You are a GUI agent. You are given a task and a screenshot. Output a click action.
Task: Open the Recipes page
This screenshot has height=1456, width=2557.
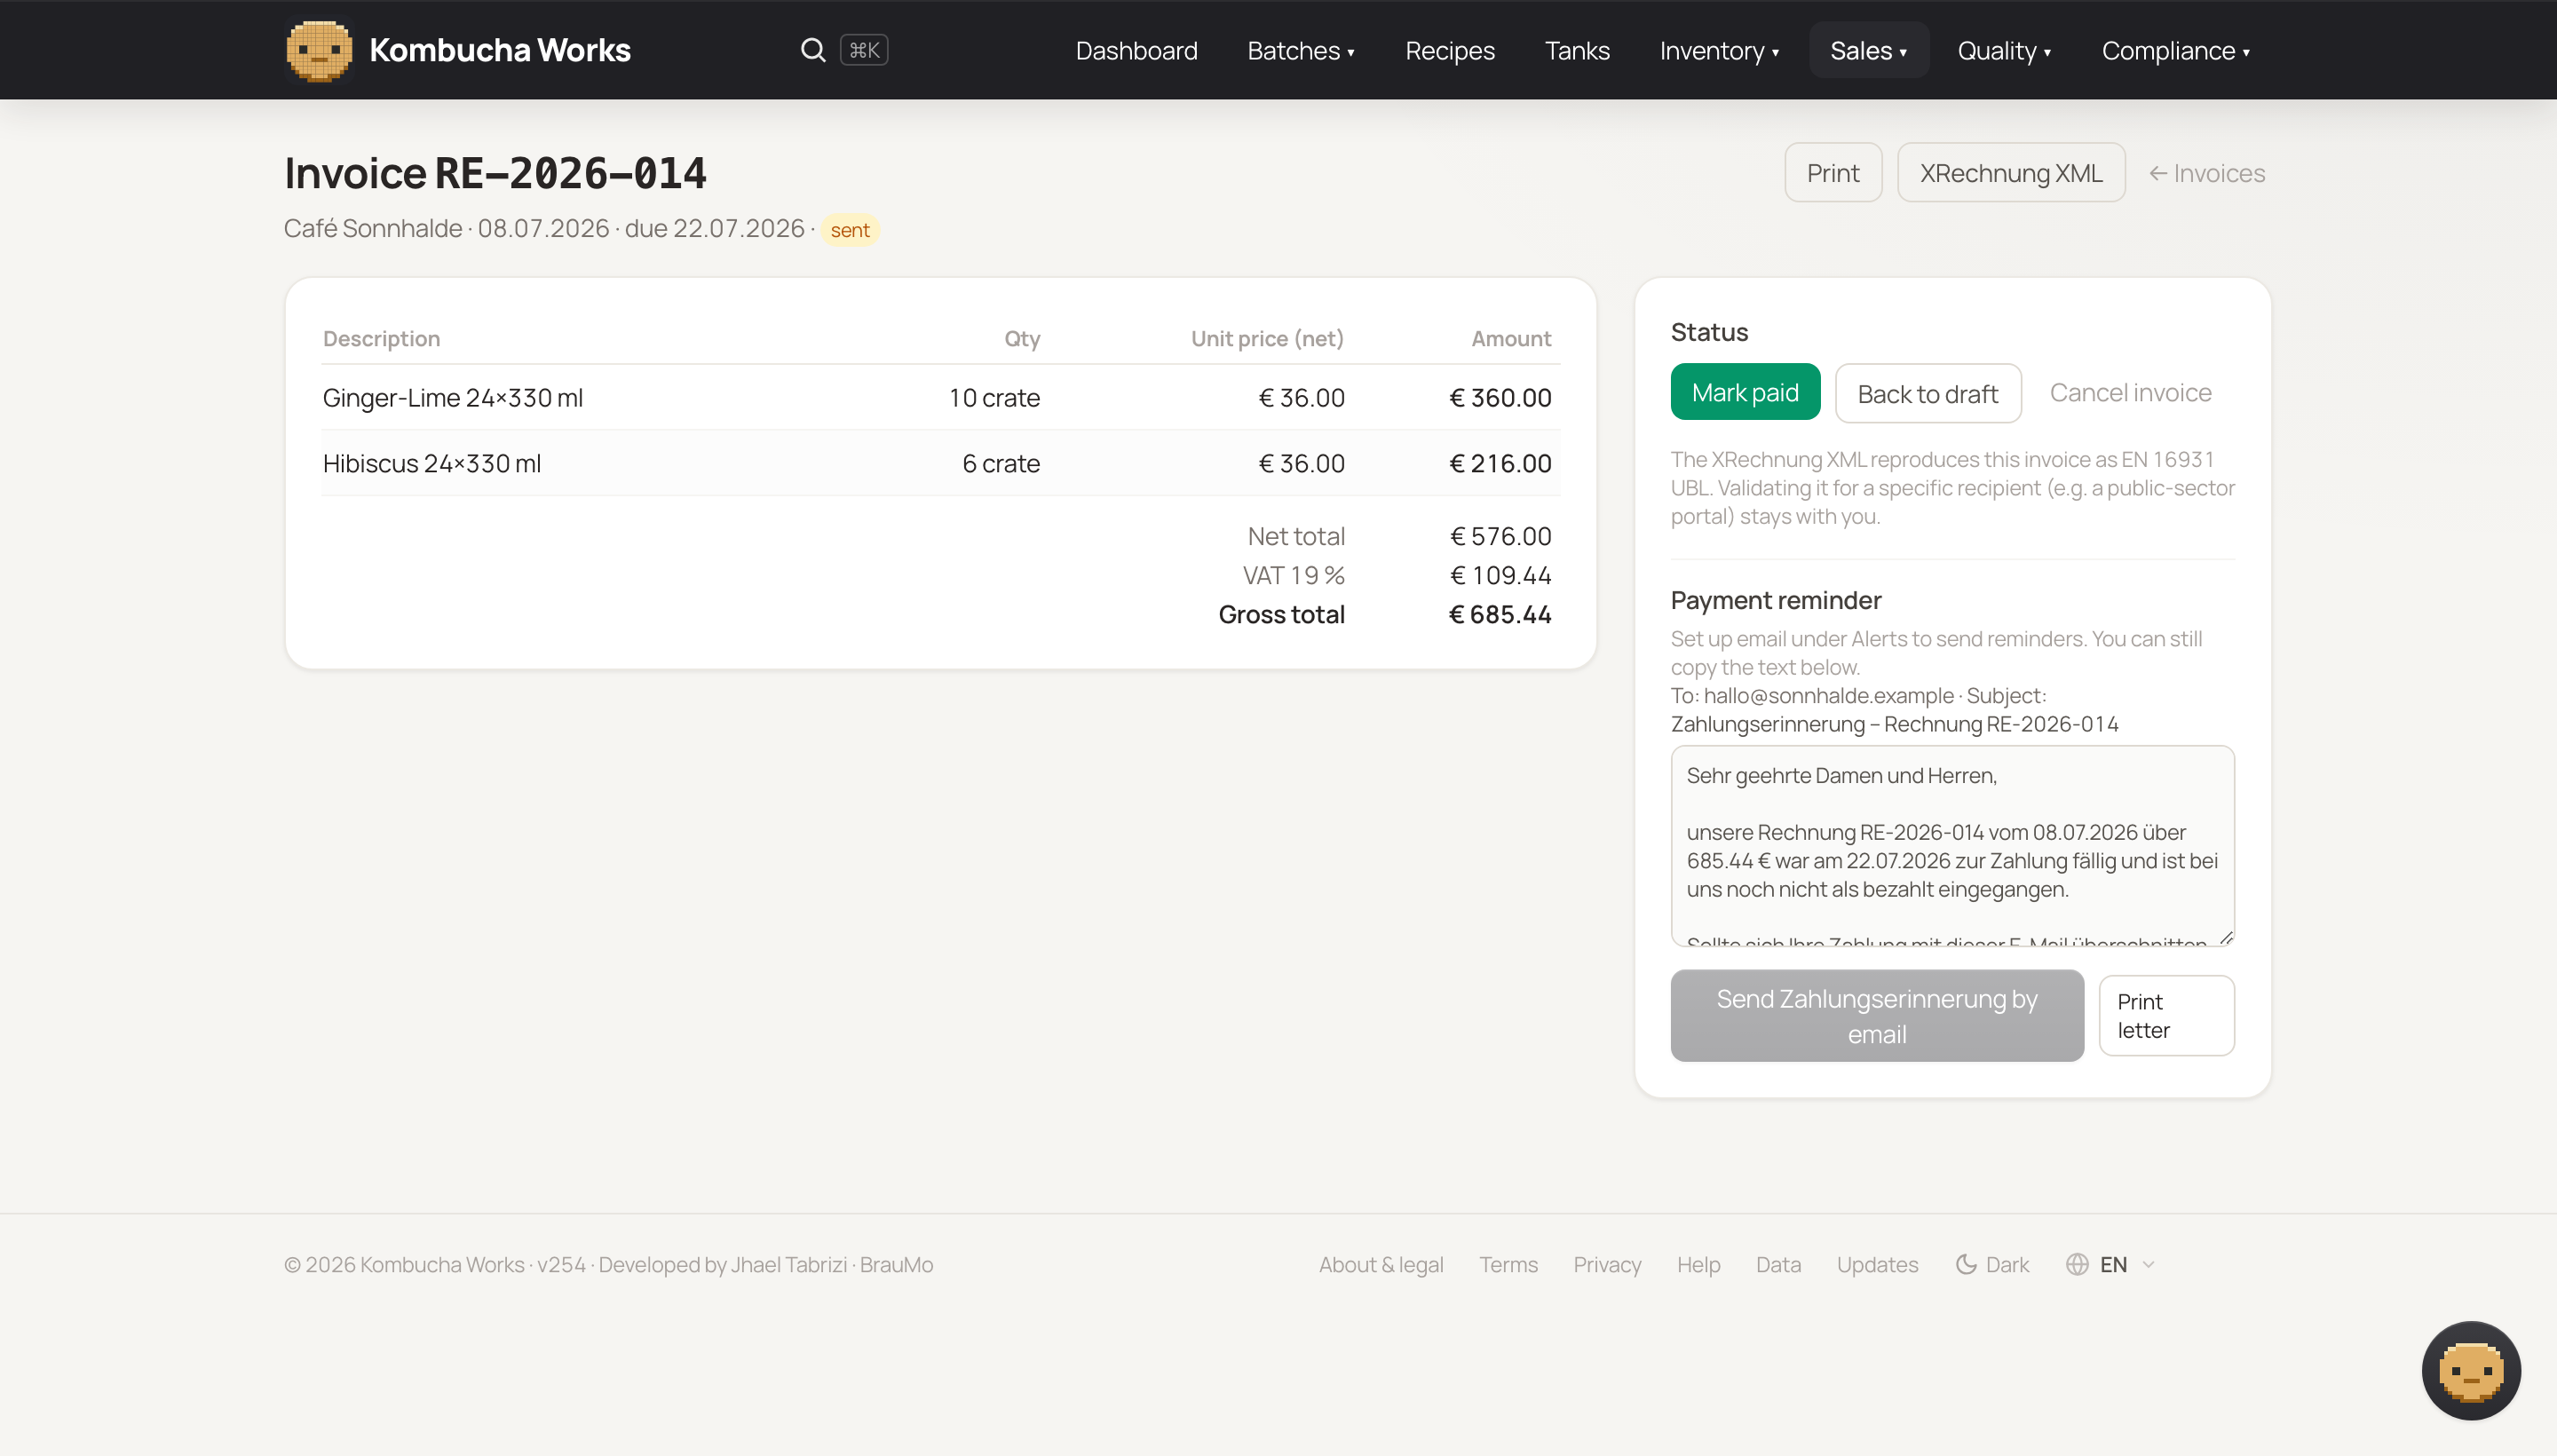coord(1449,50)
